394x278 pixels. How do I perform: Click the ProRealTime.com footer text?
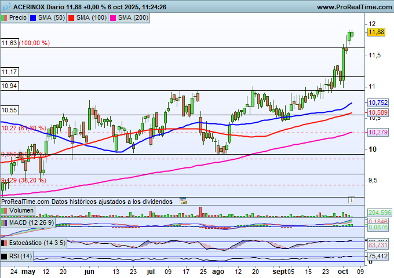[24, 202]
